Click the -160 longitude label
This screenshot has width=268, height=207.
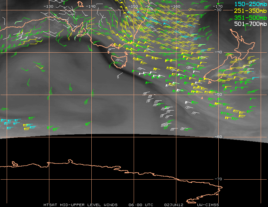point(175,6)
